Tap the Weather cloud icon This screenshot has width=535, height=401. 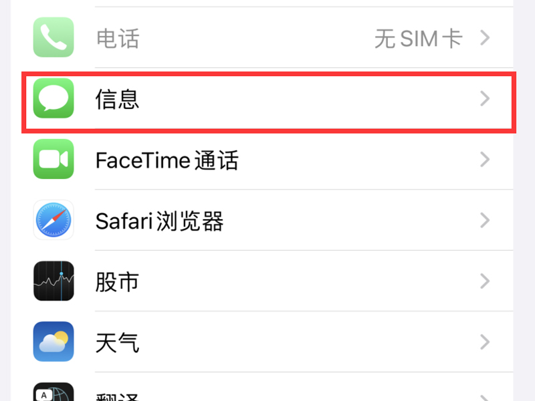(x=53, y=342)
